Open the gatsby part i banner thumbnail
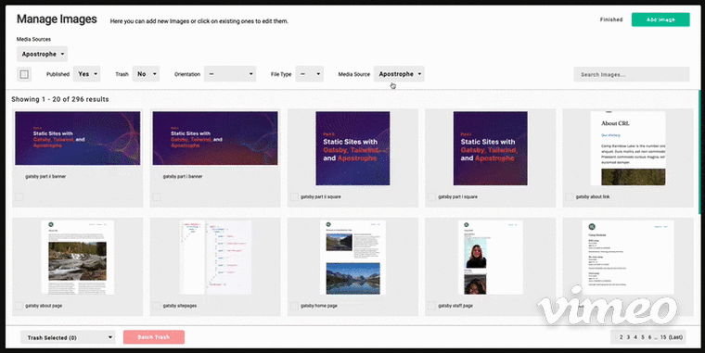 click(215, 138)
